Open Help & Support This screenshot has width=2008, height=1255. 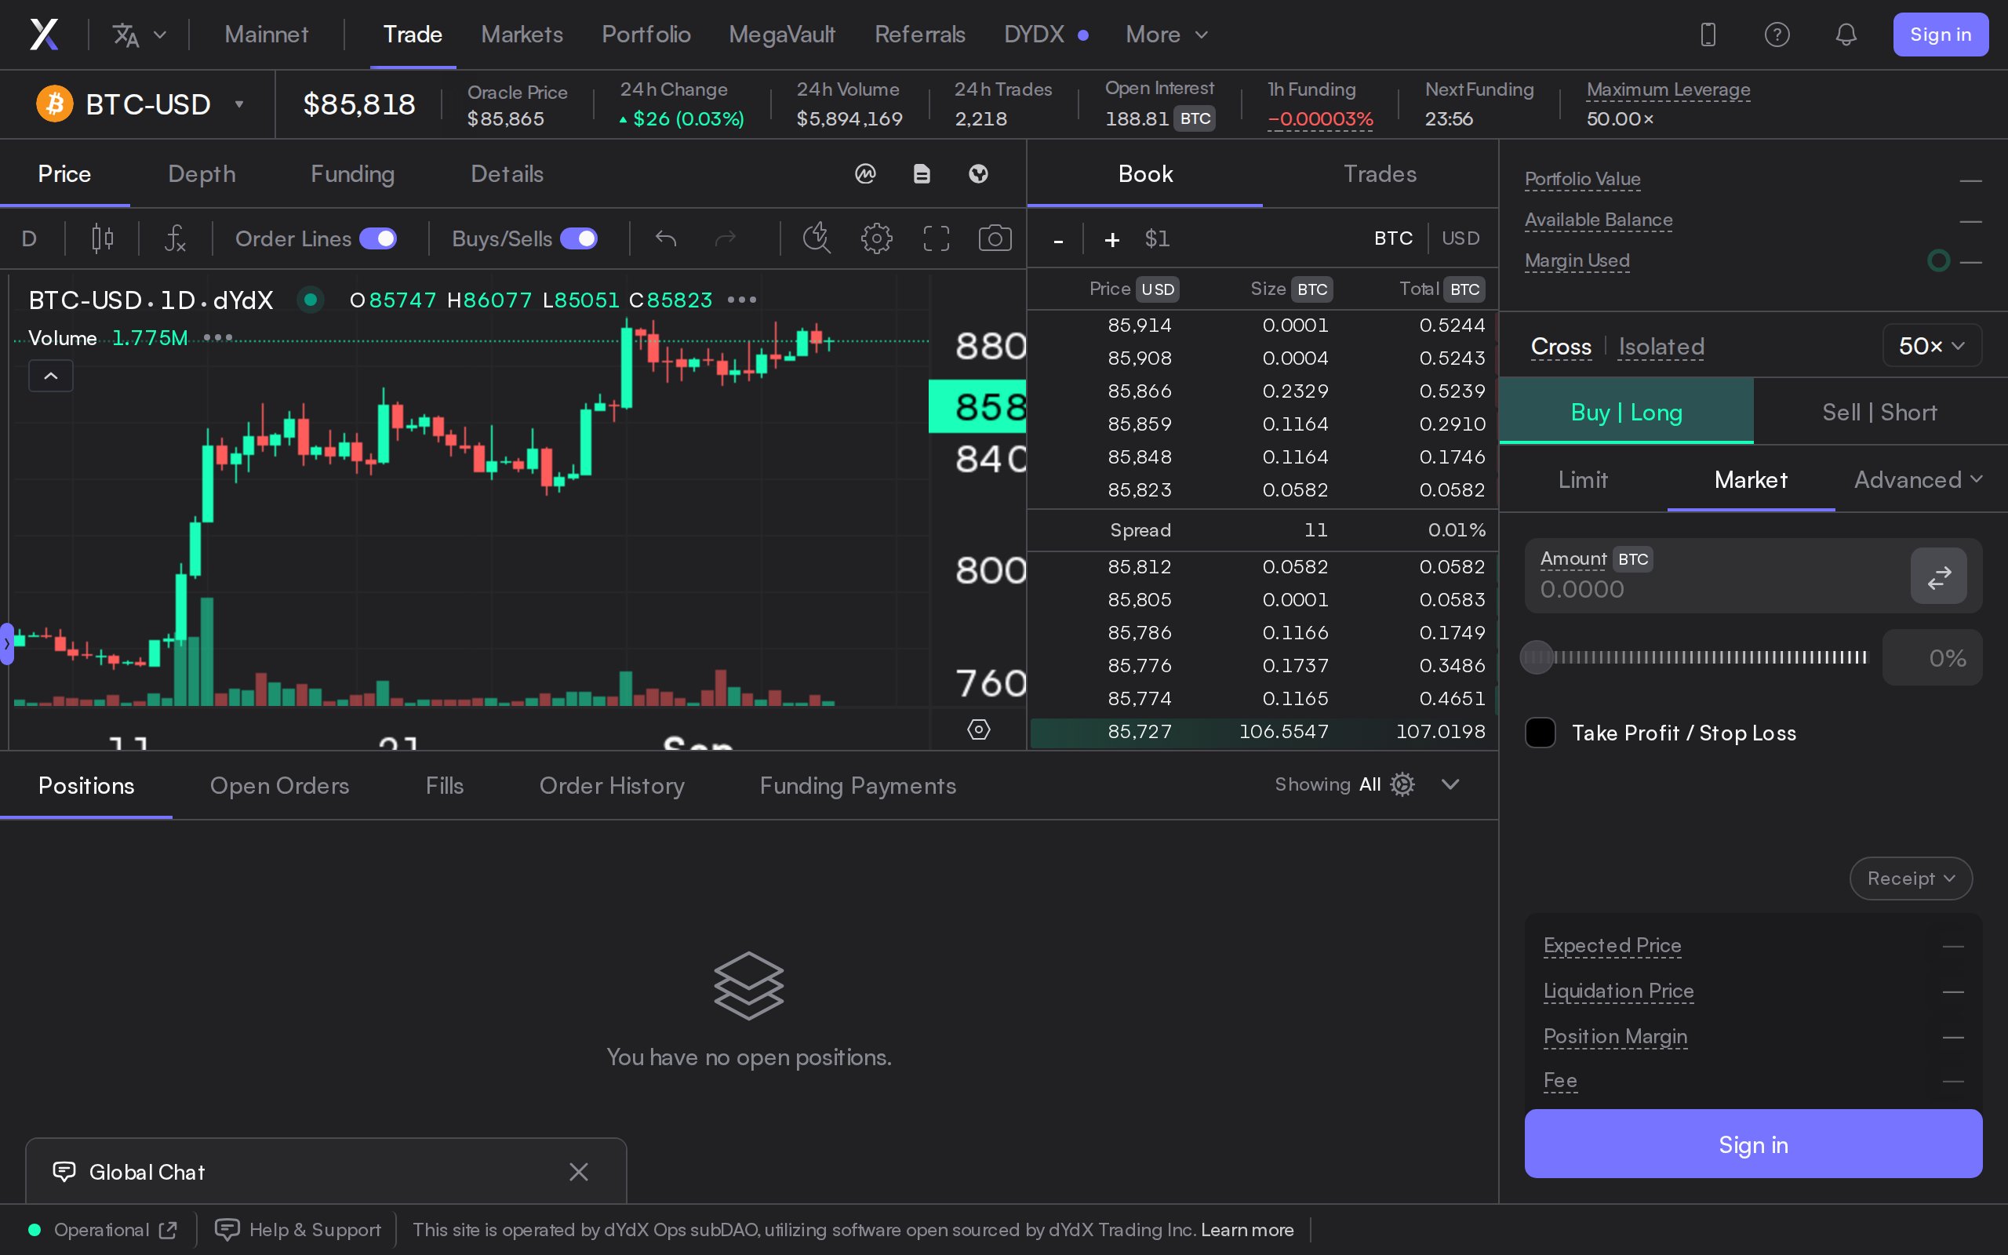[298, 1230]
